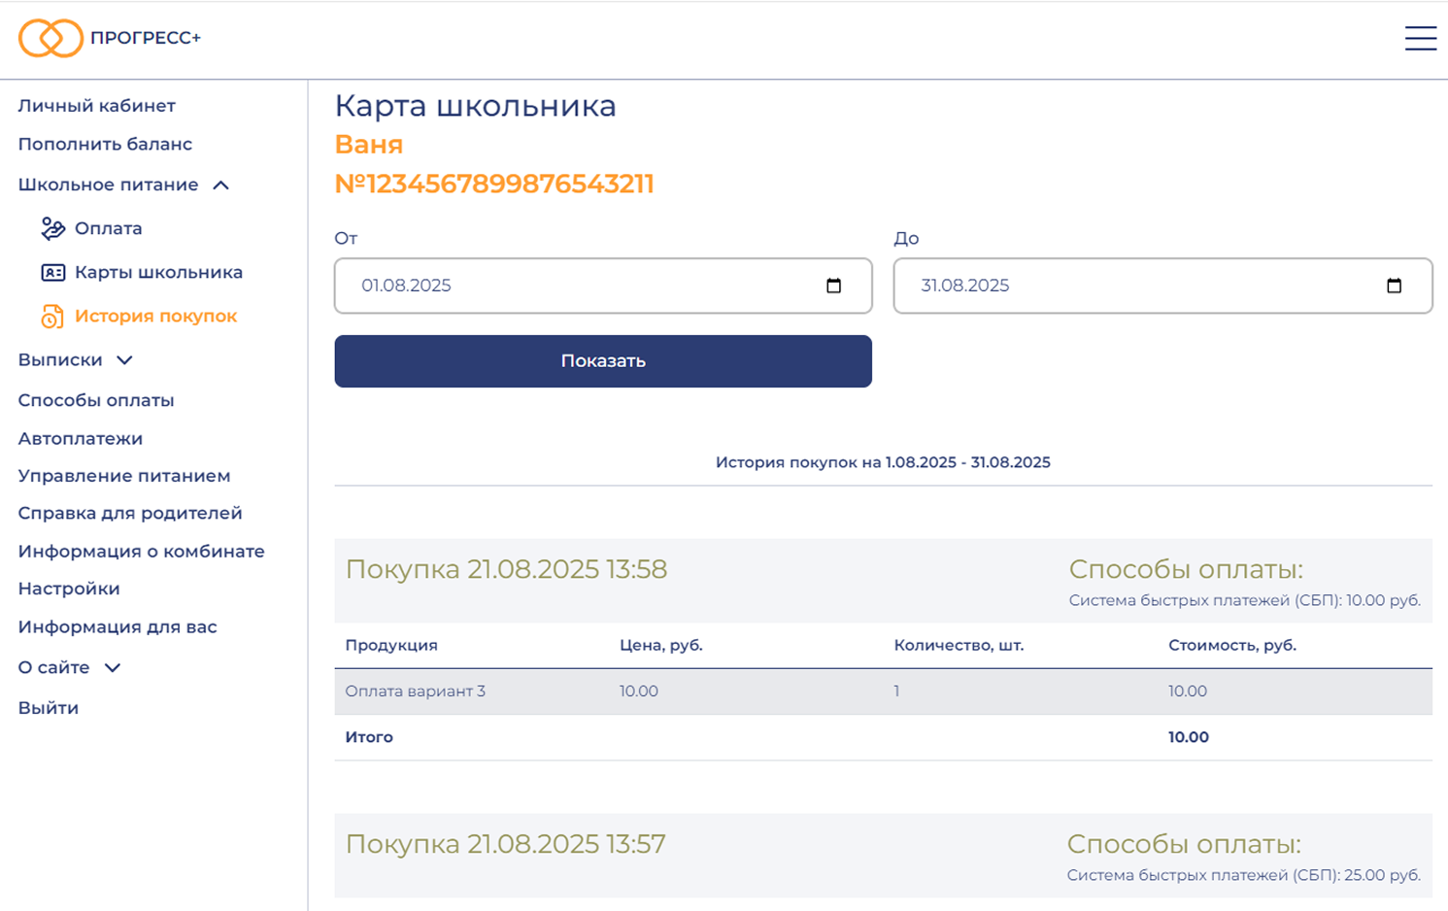Click the От date input field
Image resolution: width=1448 pixels, height=911 pixels.
coord(583,286)
